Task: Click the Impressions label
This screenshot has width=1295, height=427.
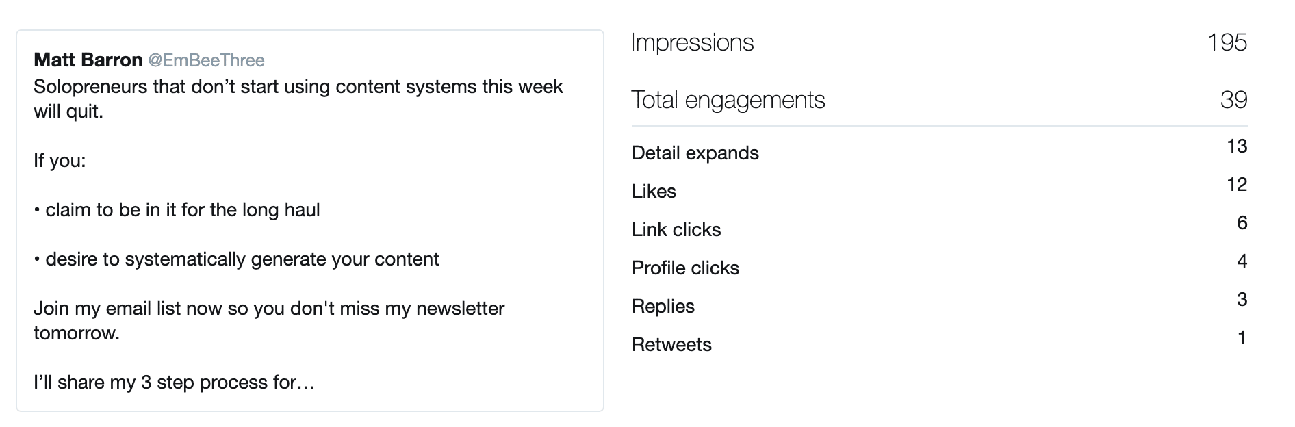Action: [x=692, y=42]
